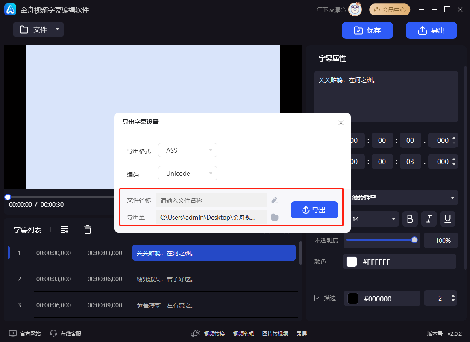
Task: Close the 导出字幕设置 dialog
Action: tap(341, 123)
